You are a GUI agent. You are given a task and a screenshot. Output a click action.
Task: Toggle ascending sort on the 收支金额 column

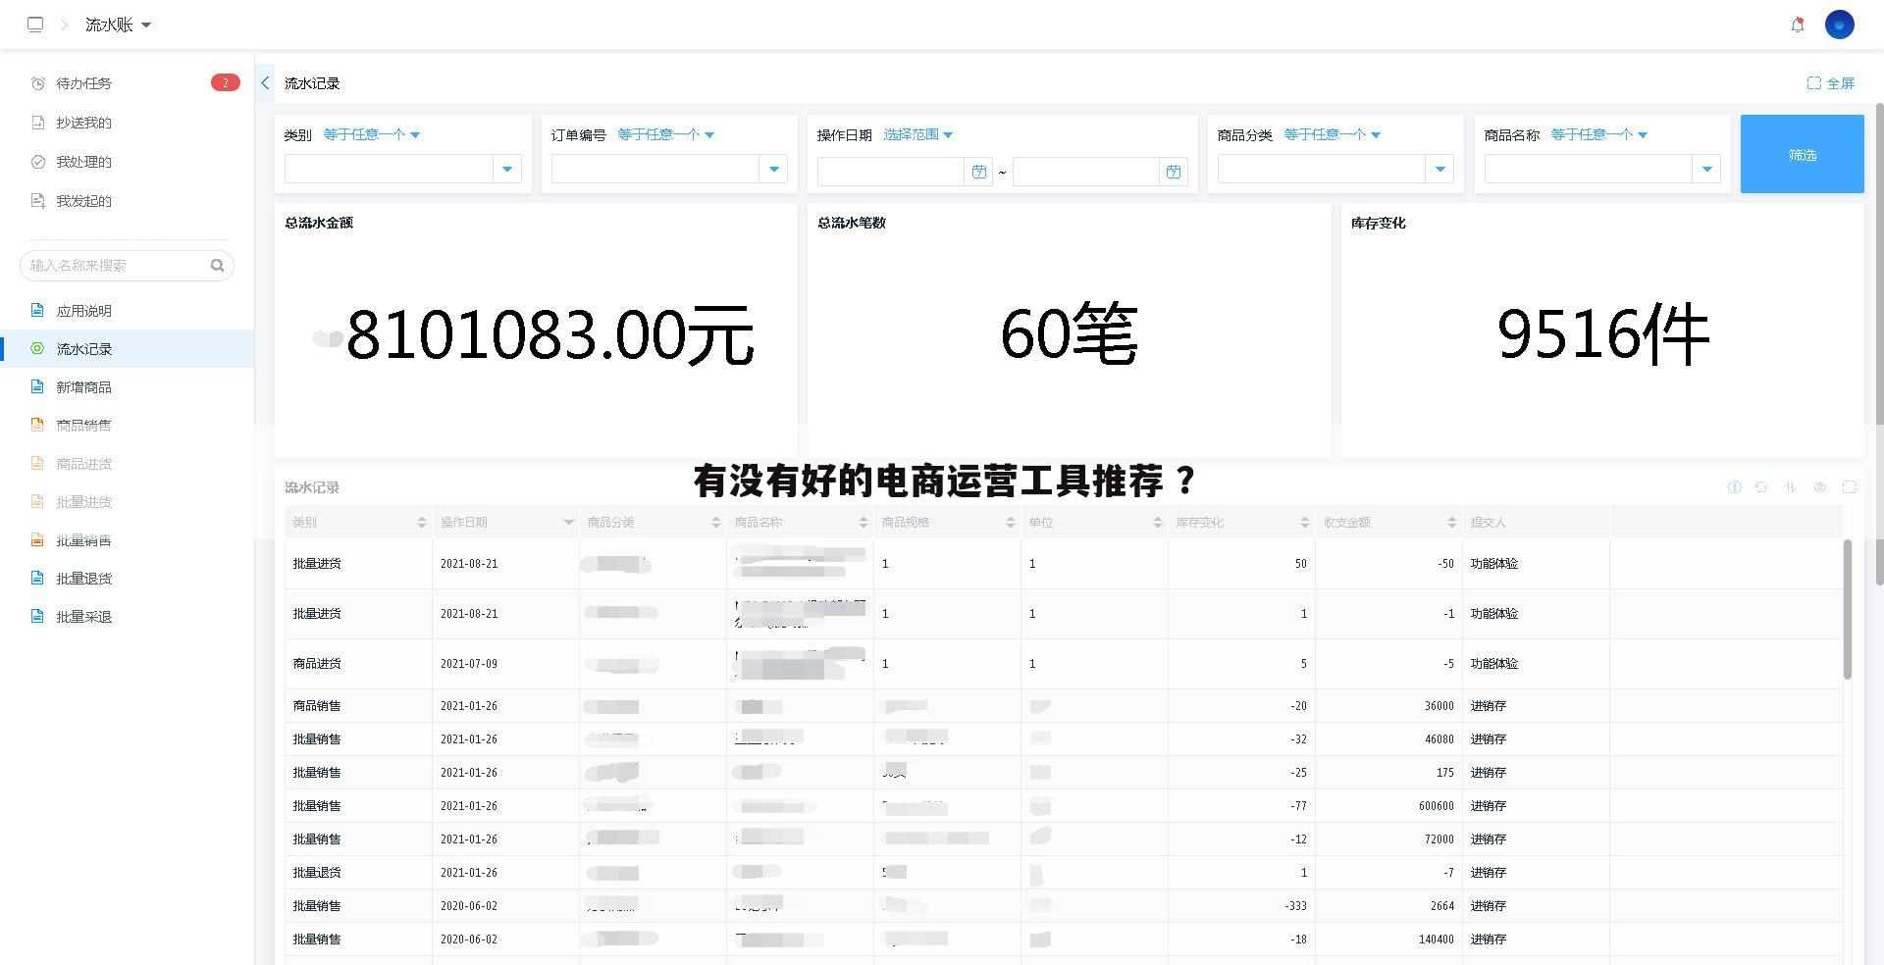pyautogui.click(x=1451, y=522)
